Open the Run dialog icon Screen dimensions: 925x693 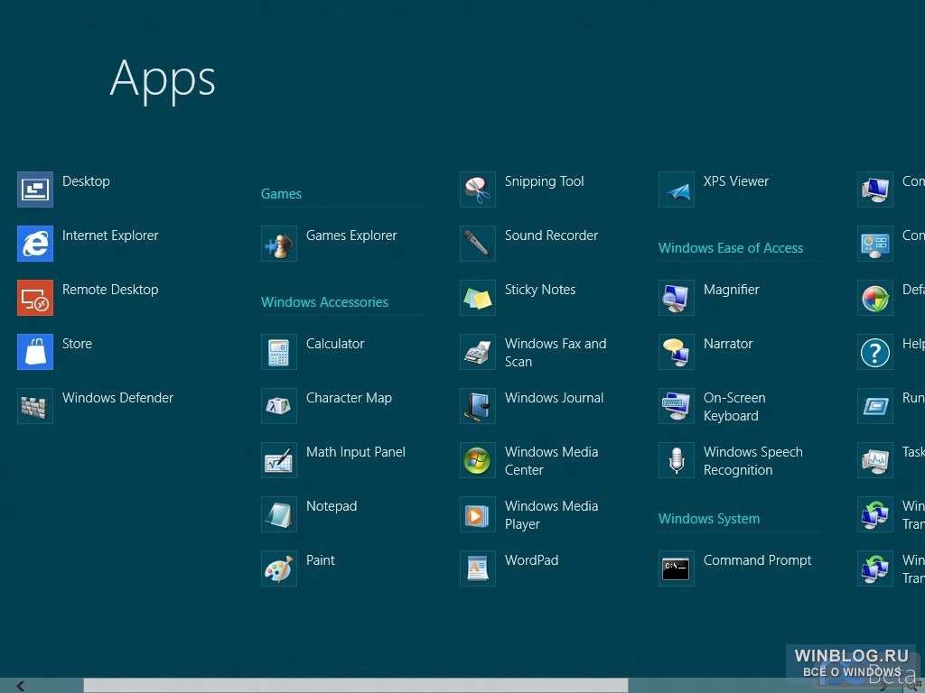(875, 406)
